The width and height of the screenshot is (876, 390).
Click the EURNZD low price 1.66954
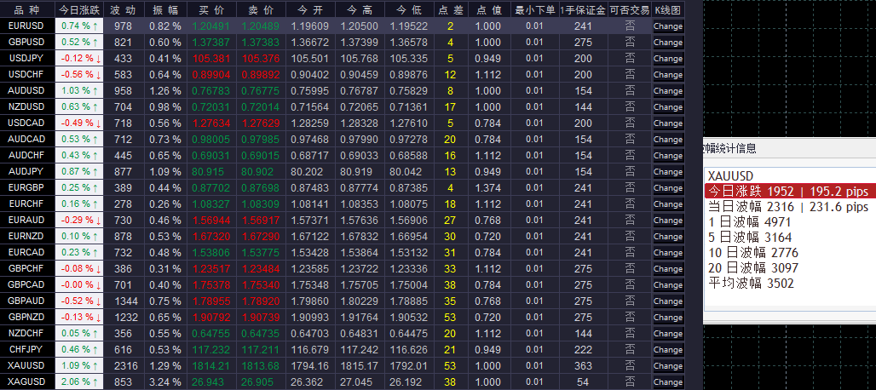[x=409, y=236]
